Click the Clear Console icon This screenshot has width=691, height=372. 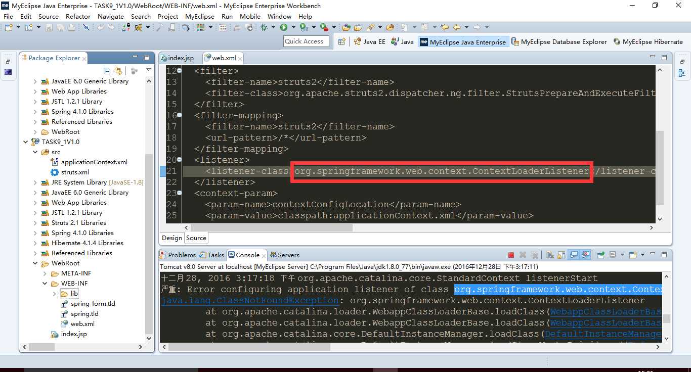550,255
